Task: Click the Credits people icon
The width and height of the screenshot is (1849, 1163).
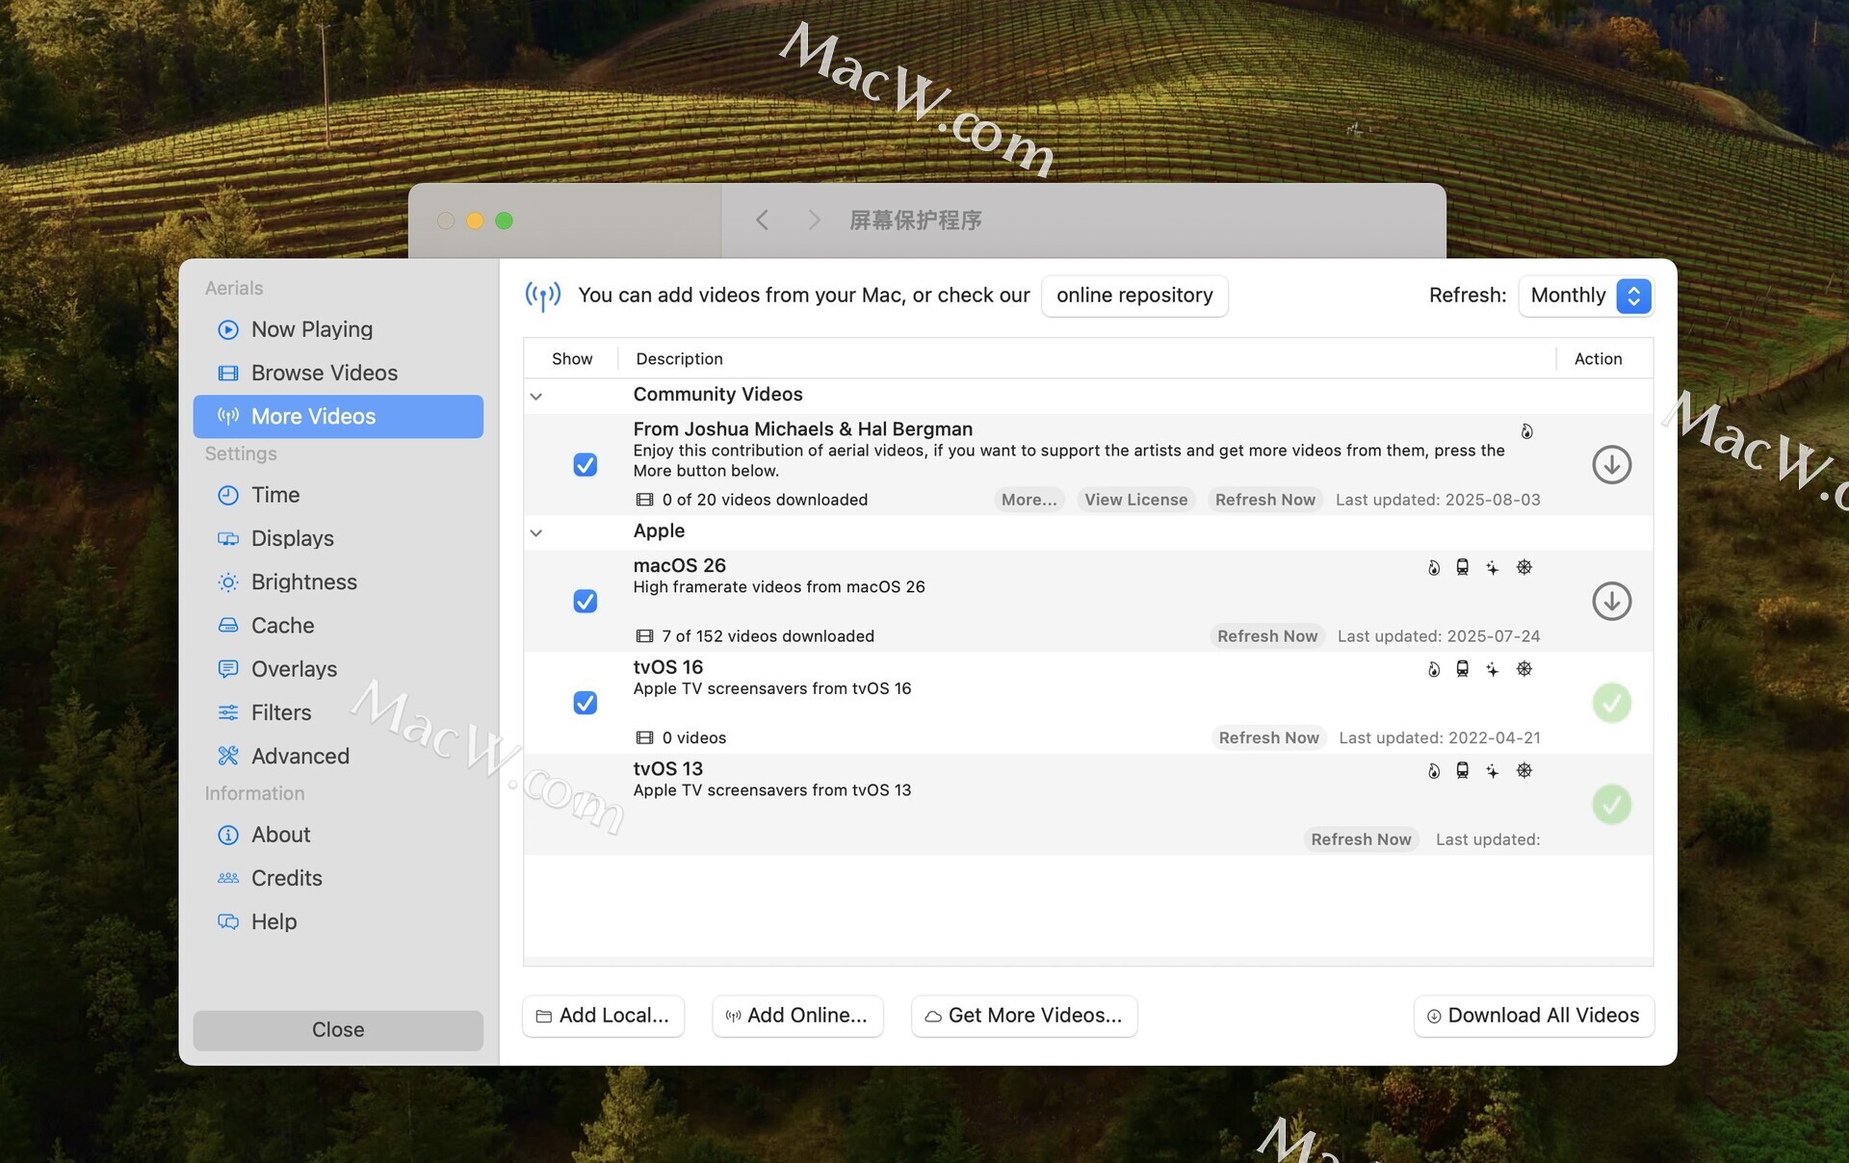Action: pyautogui.click(x=228, y=878)
